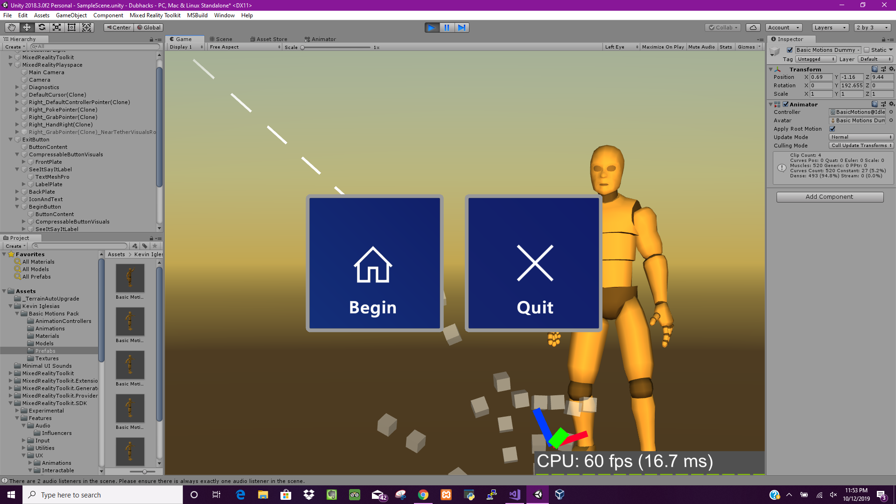The image size is (896, 504).
Task: Collapse the ExitButton hierarchy item
Action: pyautogui.click(x=10, y=140)
